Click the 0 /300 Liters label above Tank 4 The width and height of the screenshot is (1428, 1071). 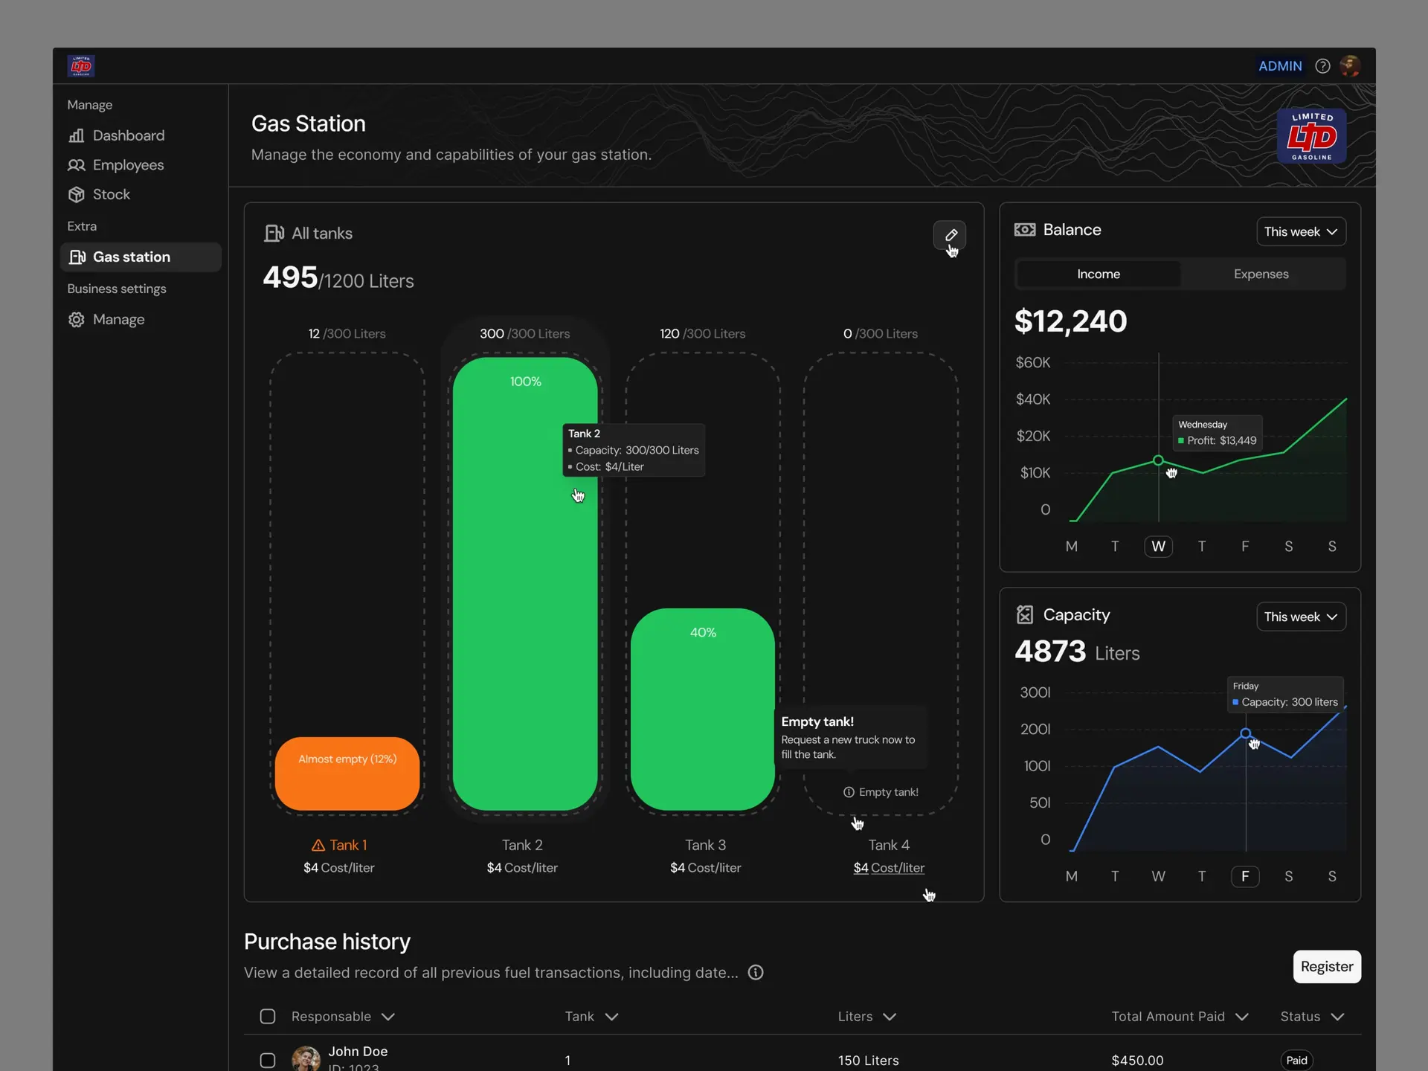tap(881, 334)
